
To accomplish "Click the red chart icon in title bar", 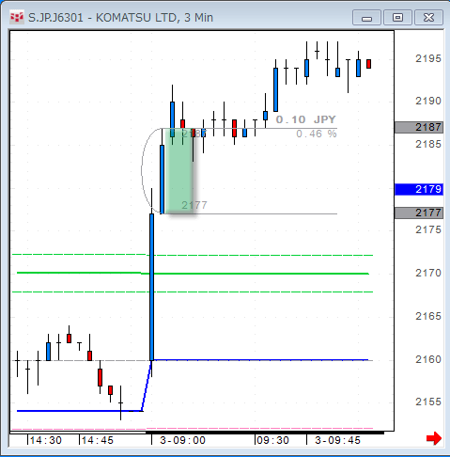I will tap(17, 17).
